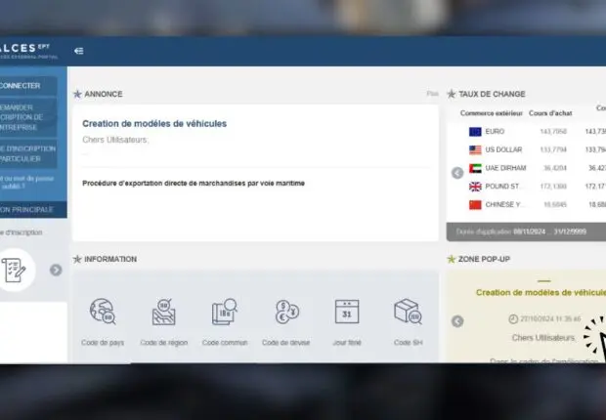Open the Code commun icon
This screenshot has height=420, width=606.
point(225,312)
